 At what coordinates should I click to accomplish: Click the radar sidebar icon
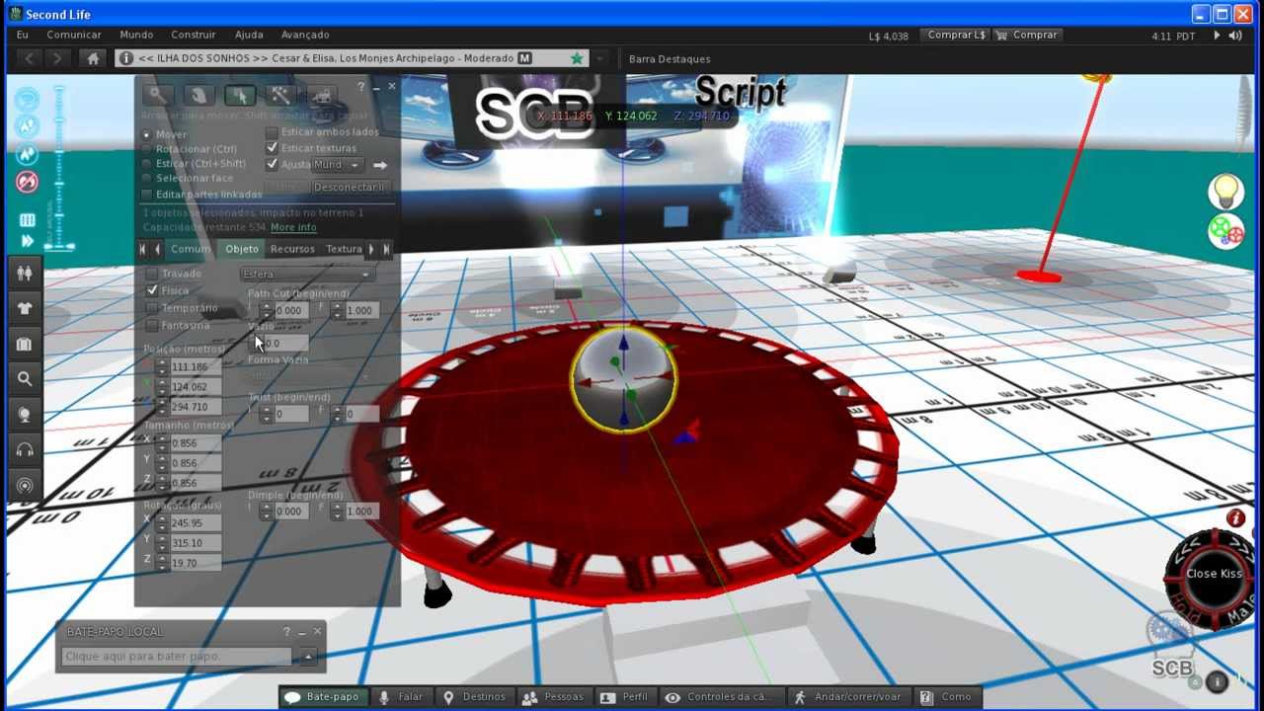(x=26, y=486)
